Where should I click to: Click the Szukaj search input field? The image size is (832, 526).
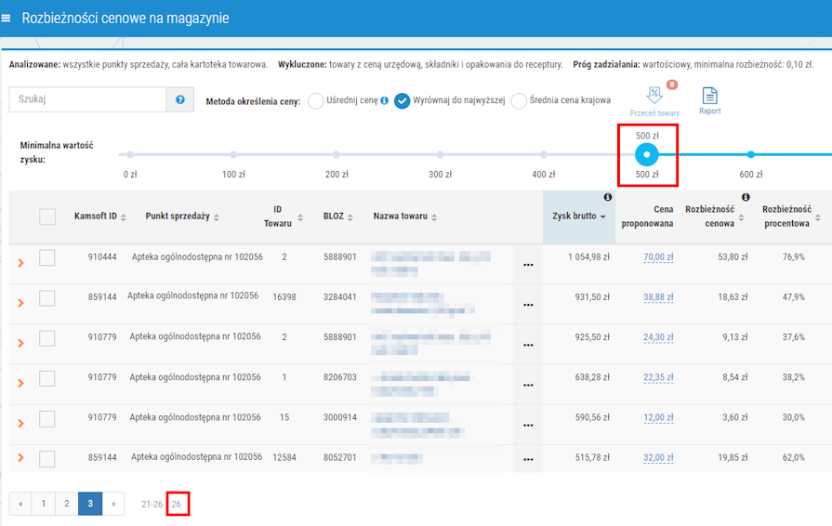pos(86,99)
